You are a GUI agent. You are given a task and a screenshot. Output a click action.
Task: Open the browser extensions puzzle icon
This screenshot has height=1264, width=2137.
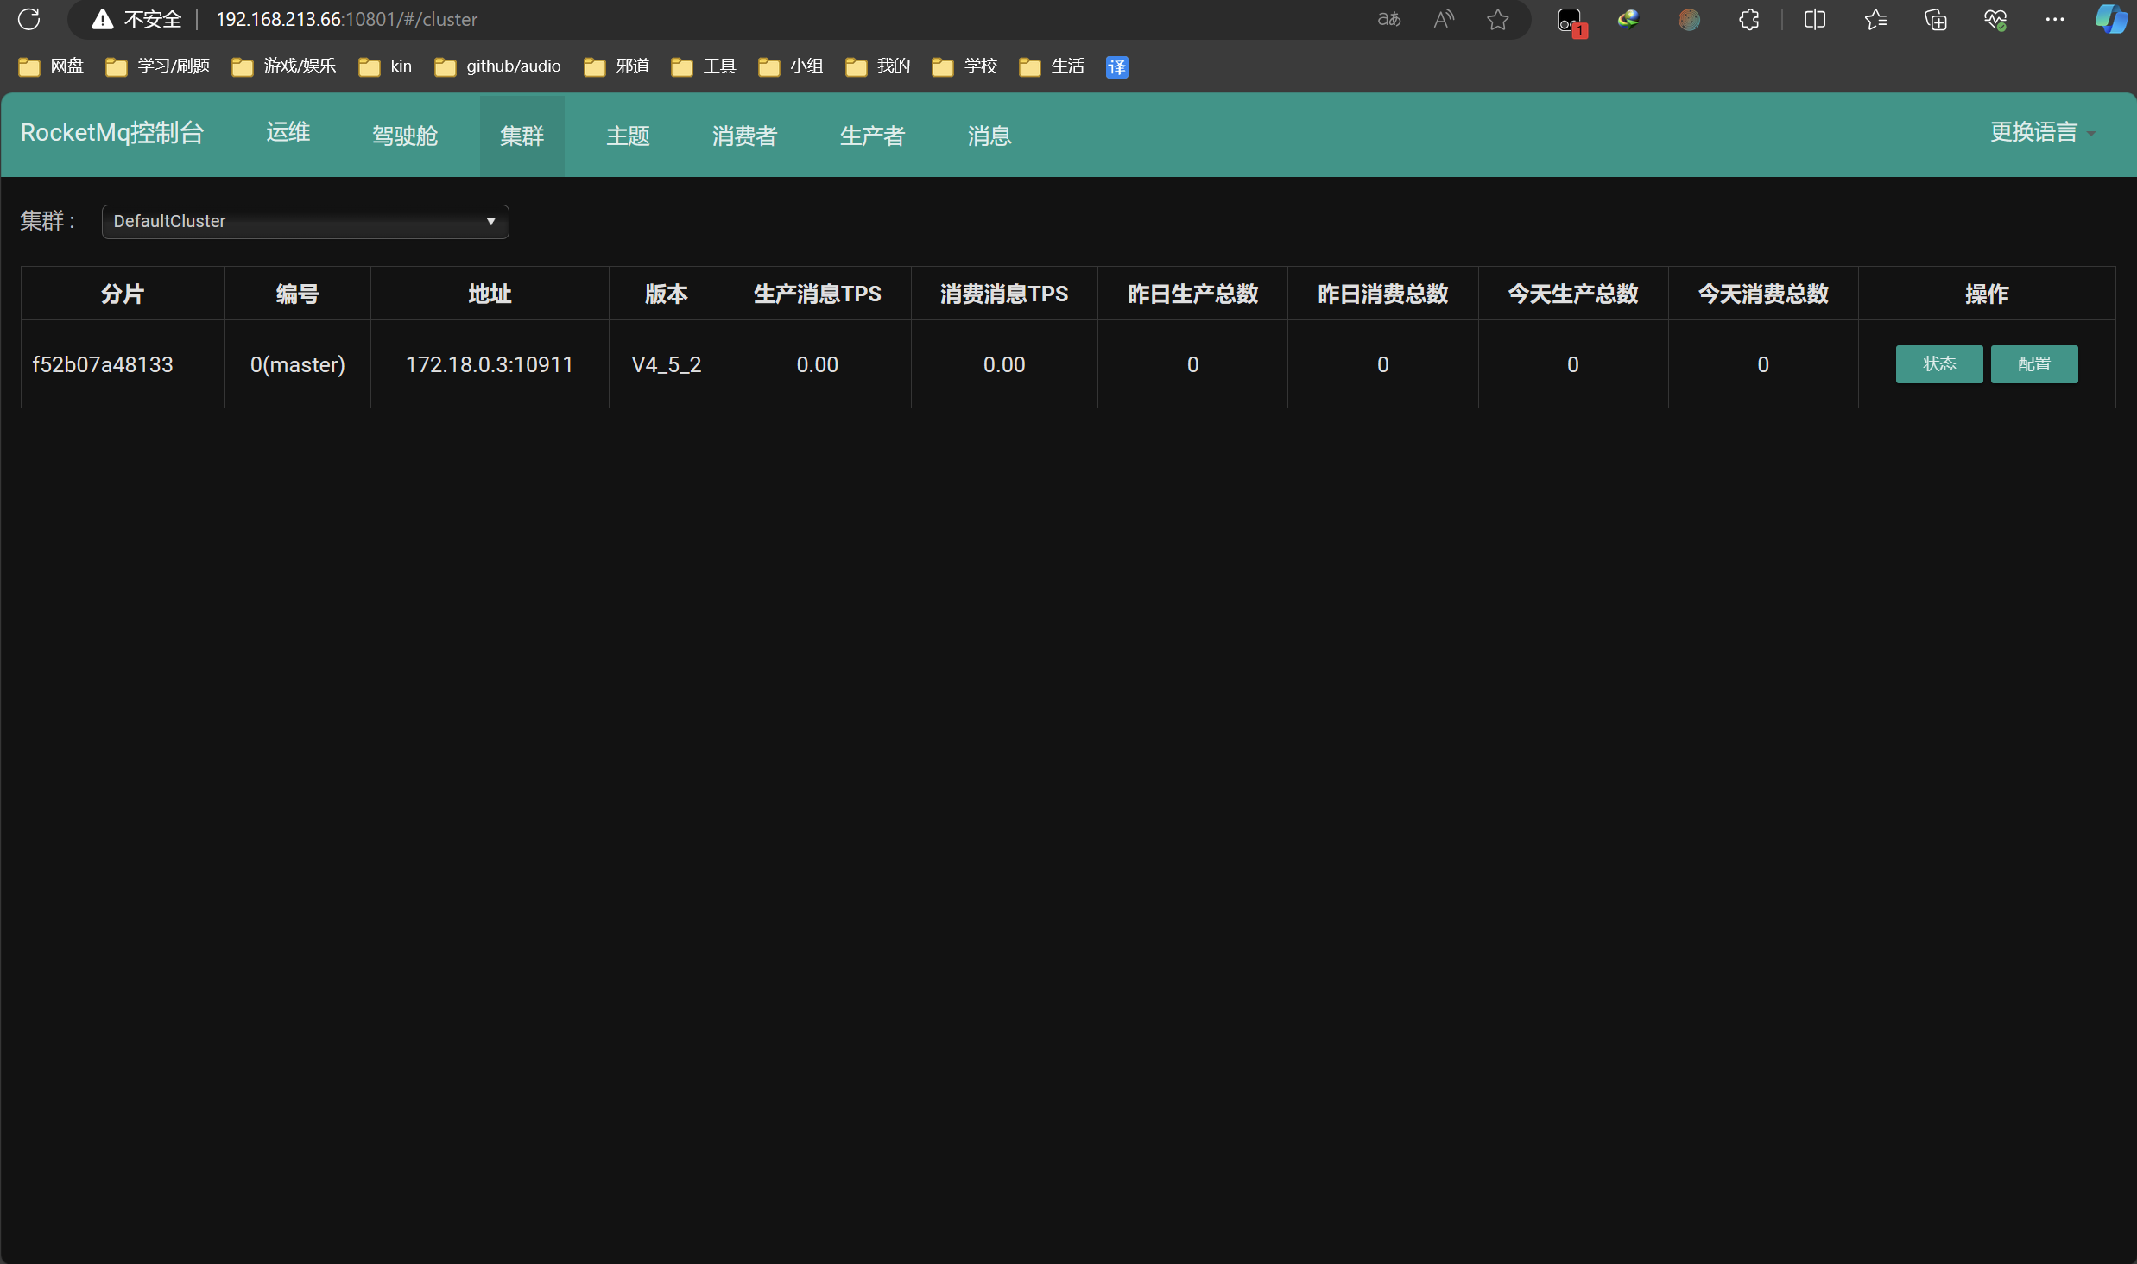click(x=1748, y=19)
